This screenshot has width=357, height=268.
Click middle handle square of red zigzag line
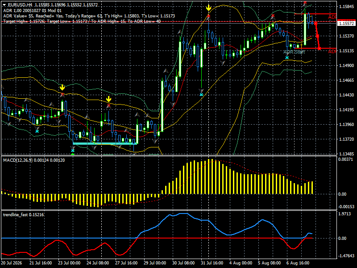point(317,36)
